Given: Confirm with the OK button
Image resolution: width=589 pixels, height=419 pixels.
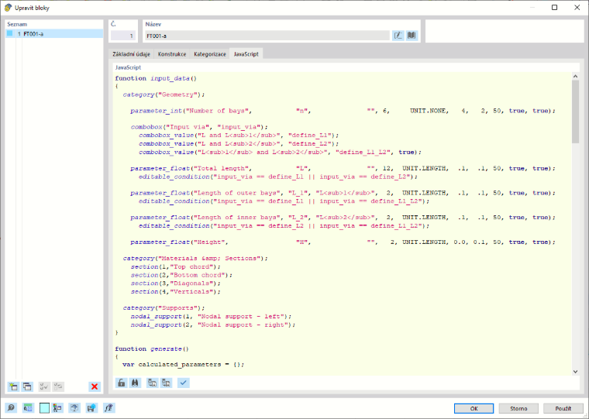Looking at the screenshot, I should pos(474,408).
